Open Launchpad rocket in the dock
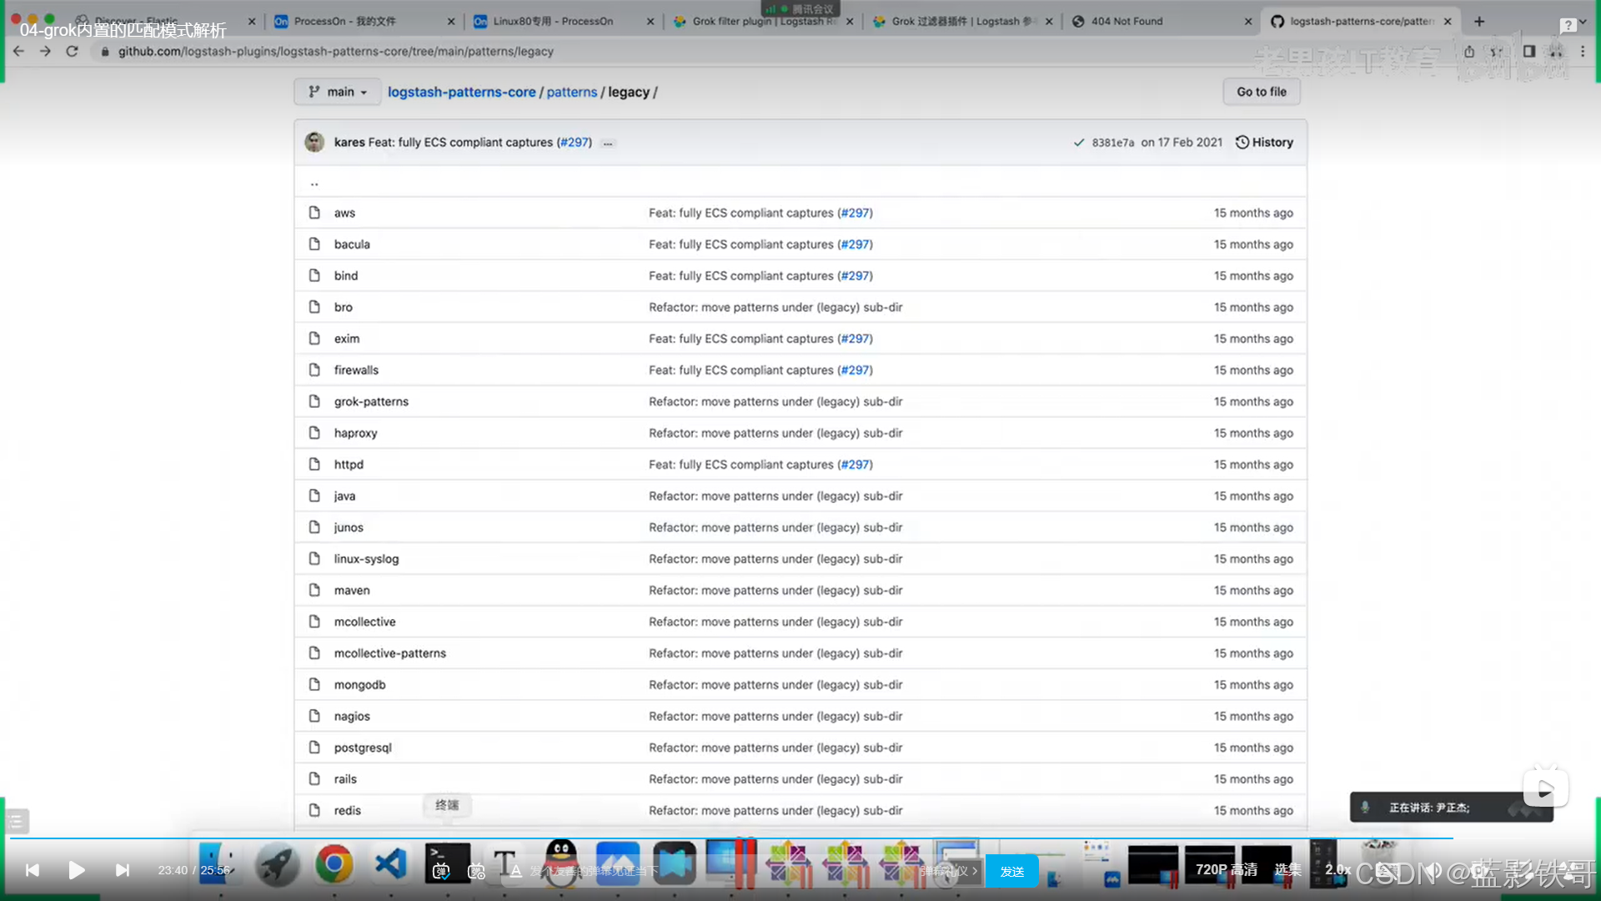The height and width of the screenshot is (901, 1601). 277,864
